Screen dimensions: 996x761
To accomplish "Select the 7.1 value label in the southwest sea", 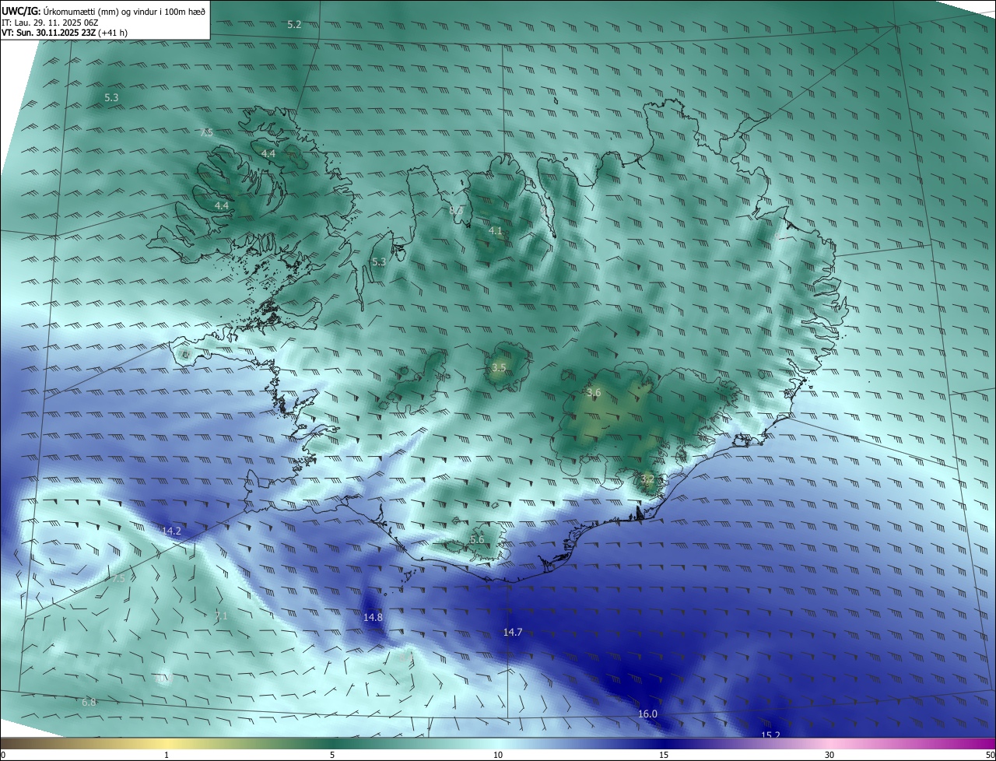I will tap(221, 615).
